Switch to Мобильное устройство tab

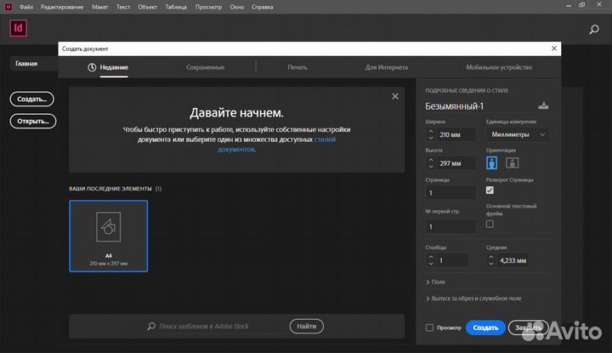(499, 67)
